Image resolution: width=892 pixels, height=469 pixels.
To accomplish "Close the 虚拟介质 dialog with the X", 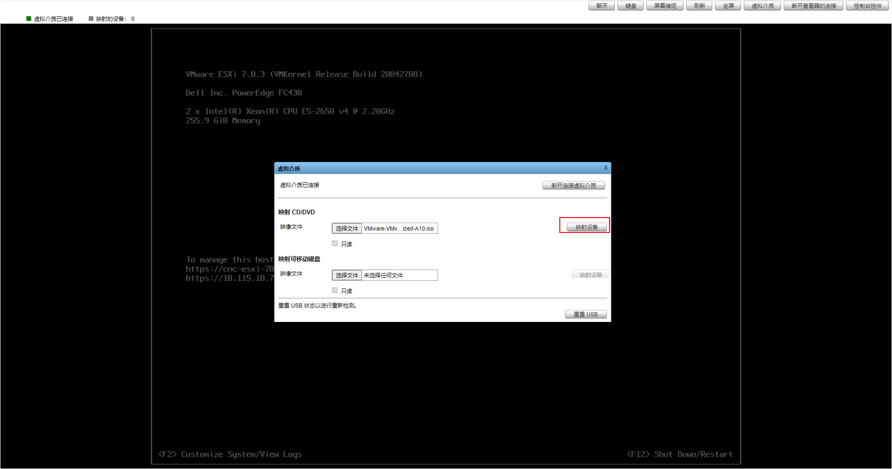I will [x=605, y=168].
